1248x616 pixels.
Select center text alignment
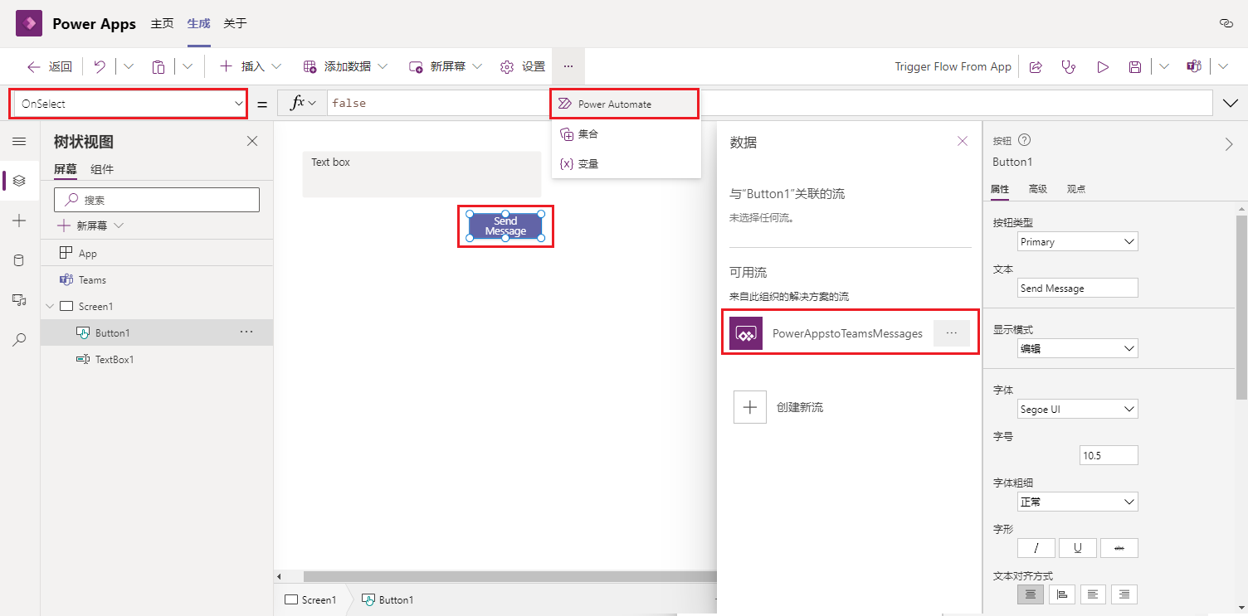click(x=1031, y=594)
